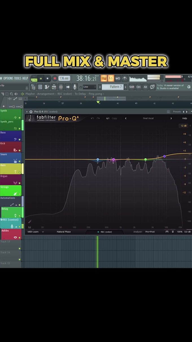Open the Final Vocal preset menu
This screenshot has width=192, height=342.
tap(148, 118)
